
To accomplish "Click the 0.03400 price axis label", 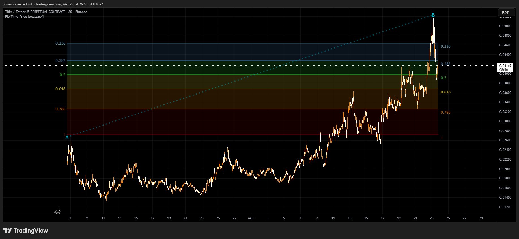I will [505, 102].
